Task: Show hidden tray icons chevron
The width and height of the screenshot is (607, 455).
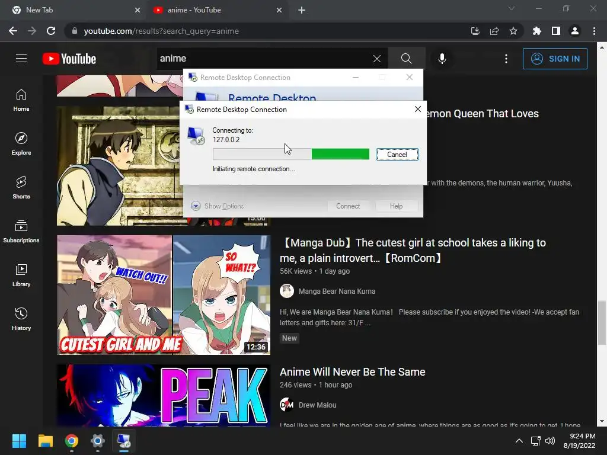Action: (x=519, y=441)
